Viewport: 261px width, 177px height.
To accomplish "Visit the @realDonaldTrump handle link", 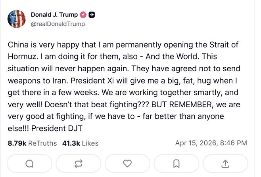I will 58,24.
